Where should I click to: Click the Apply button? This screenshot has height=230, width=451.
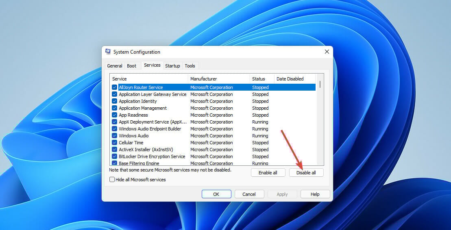pyautogui.click(x=282, y=194)
